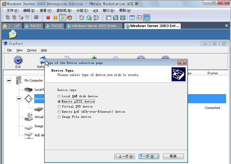Switch to the Home tab in VMware
231x164 pixels.
[x=12, y=26]
